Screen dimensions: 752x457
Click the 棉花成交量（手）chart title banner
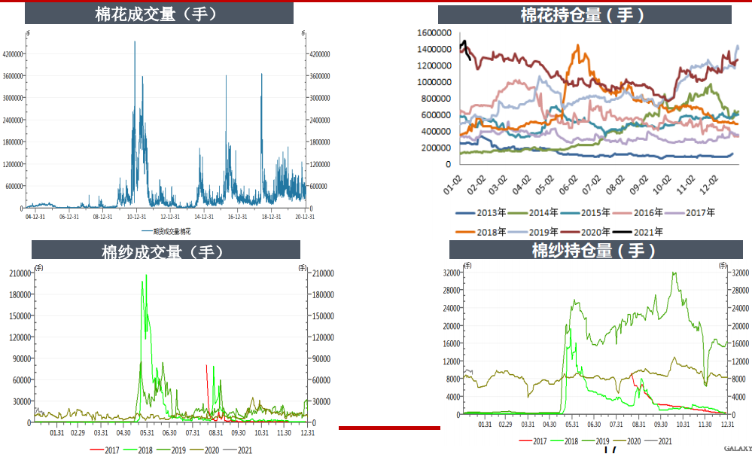pos(158,14)
